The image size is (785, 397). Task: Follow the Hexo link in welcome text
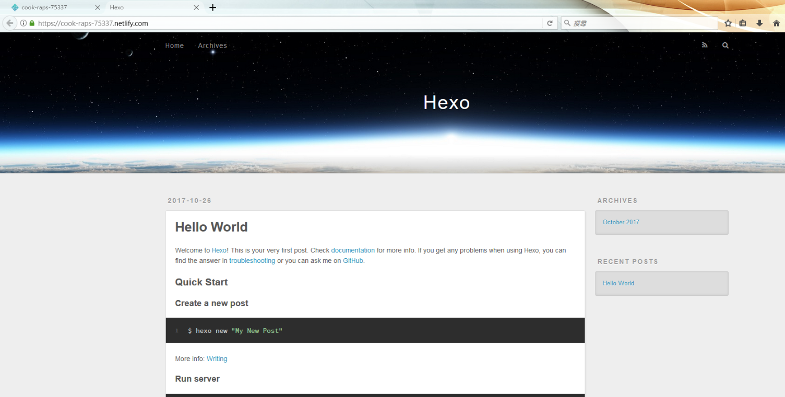pos(219,250)
